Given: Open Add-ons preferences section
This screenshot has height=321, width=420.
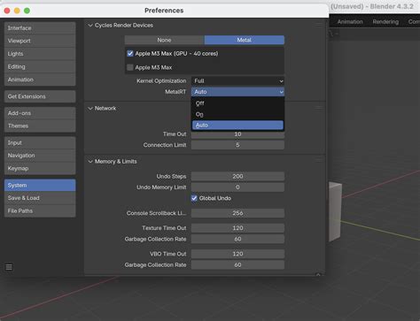Looking at the screenshot, I should (40, 113).
